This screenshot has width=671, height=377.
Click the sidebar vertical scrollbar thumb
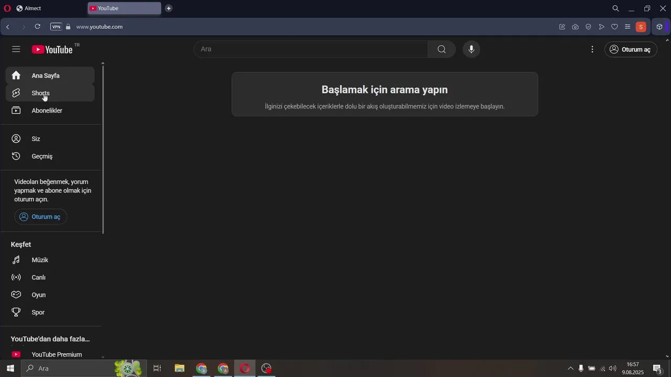coord(103,149)
